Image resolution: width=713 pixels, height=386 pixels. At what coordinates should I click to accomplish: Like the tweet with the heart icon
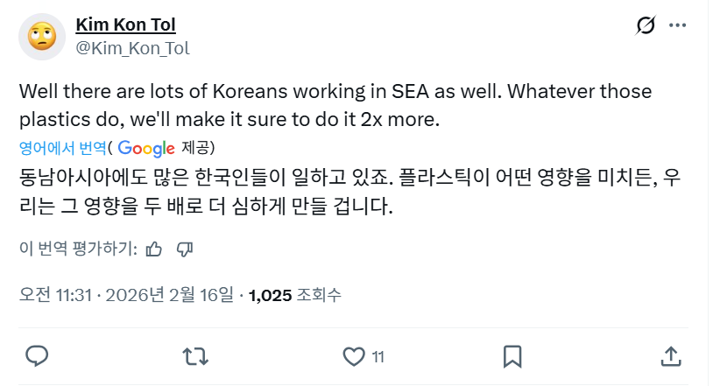click(353, 356)
